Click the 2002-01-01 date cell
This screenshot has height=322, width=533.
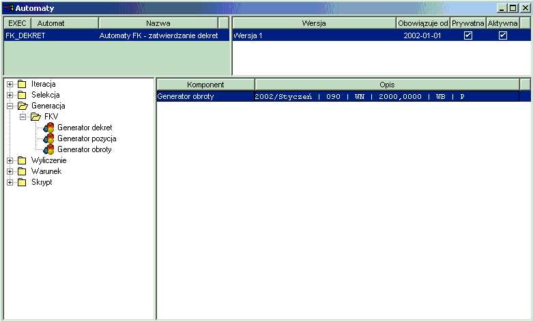(x=422, y=35)
